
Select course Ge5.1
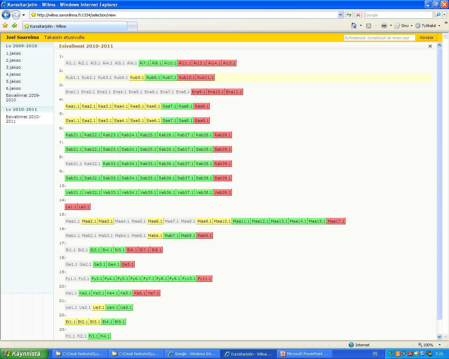(x=128, y=264)
